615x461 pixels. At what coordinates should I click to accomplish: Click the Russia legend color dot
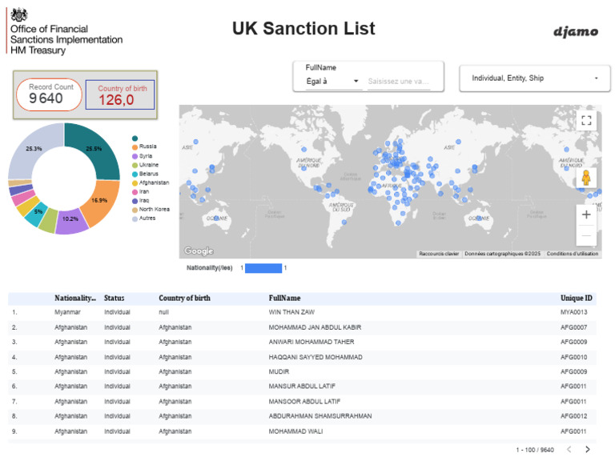point(135,147)
